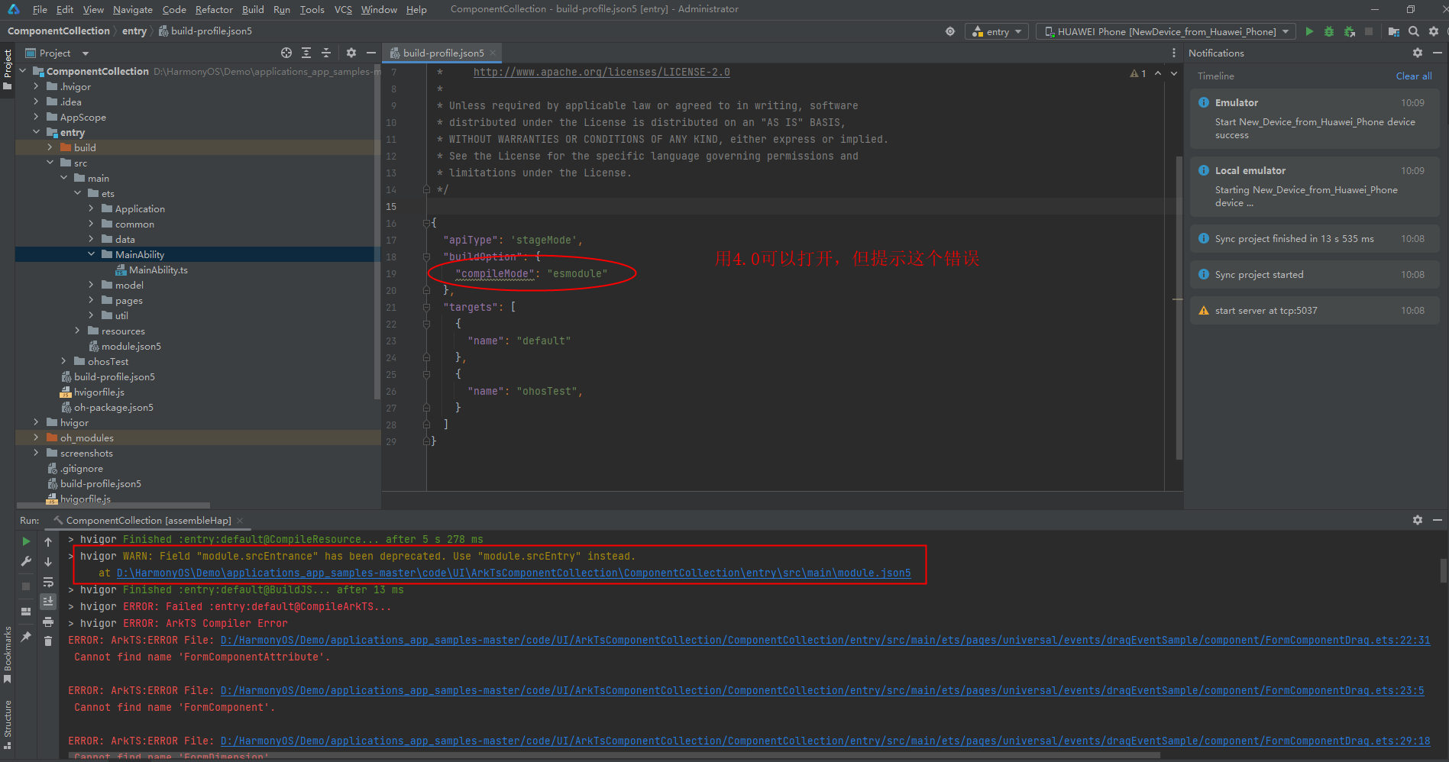The height and width of the screenshot is (762, 1449).
Task: Pin the Run tab
Action: click(x=26, y=636)
